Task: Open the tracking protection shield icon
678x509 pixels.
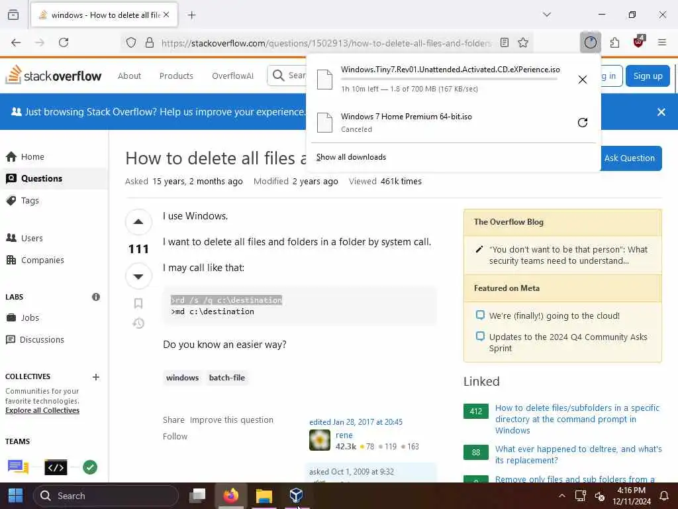Action: (131, 42)
